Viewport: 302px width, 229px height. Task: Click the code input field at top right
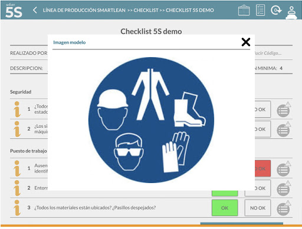click(x=273, y=53)
